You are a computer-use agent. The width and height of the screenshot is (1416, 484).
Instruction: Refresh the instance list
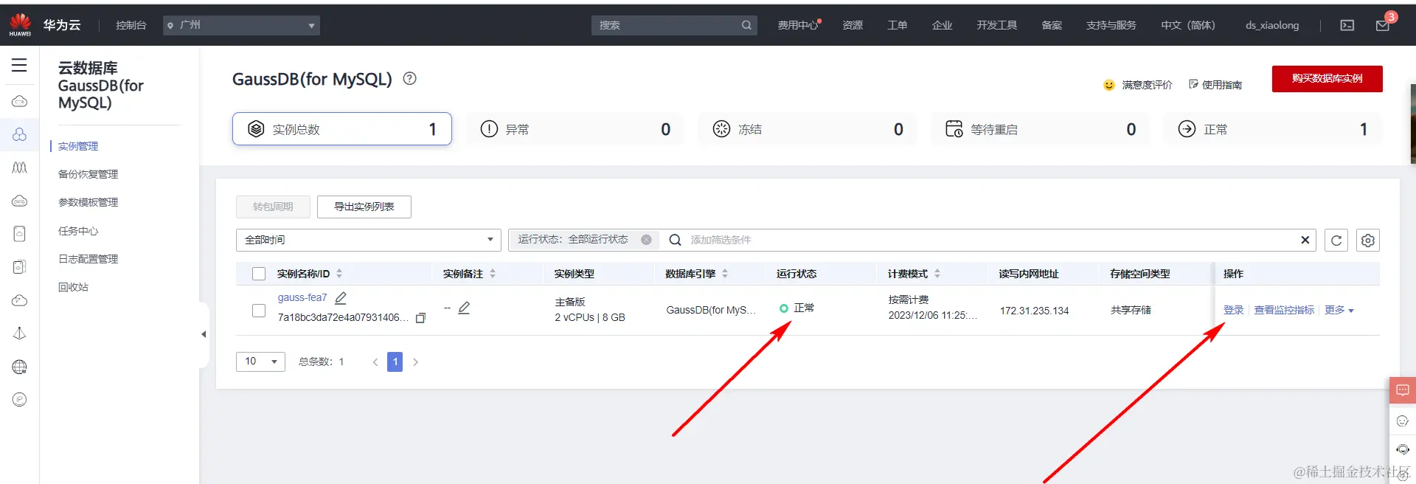point(1336,241)
